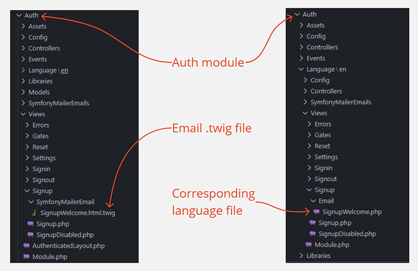Image resolution: width=418 pixels, height=271 pixels.
Task: Expand Config folder under left Auth
Action: [x=23, y=37]
